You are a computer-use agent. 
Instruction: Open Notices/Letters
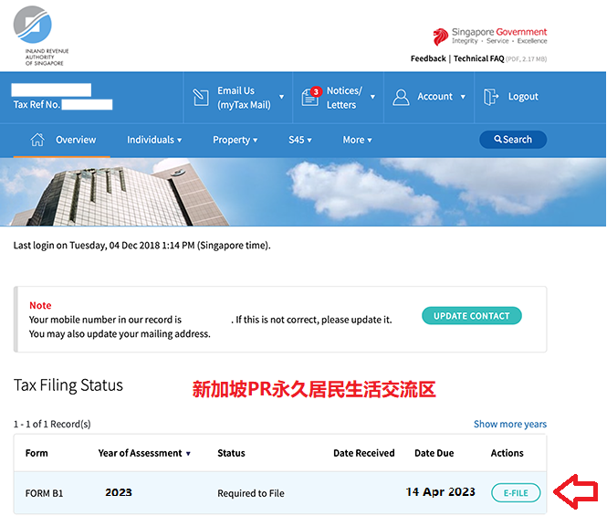point(344,98)
